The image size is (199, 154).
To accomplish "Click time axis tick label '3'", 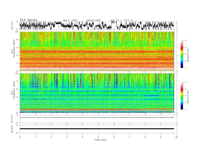I will (x=67, y=137).
